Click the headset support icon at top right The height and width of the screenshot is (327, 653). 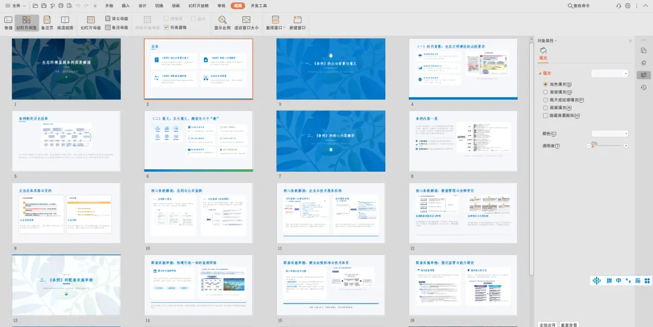[619, 6]
